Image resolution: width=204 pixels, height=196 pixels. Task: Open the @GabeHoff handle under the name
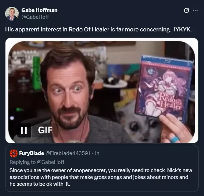coord(35,17)
